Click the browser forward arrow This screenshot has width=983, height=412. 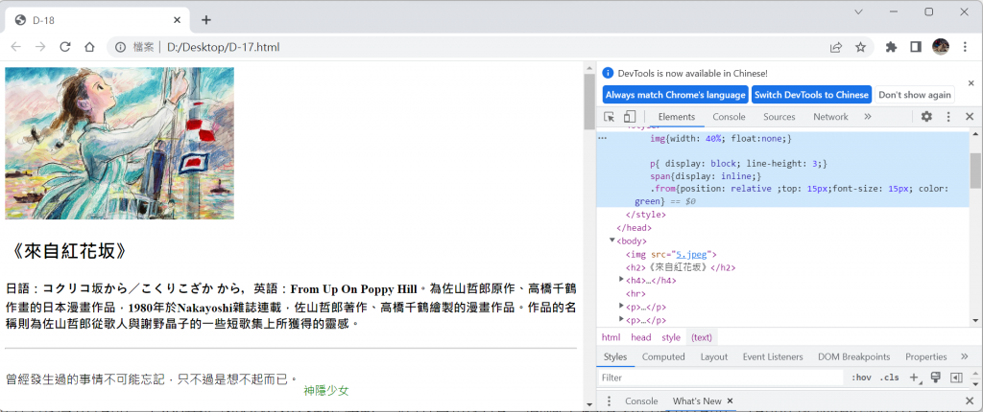[x=40, y=47]
